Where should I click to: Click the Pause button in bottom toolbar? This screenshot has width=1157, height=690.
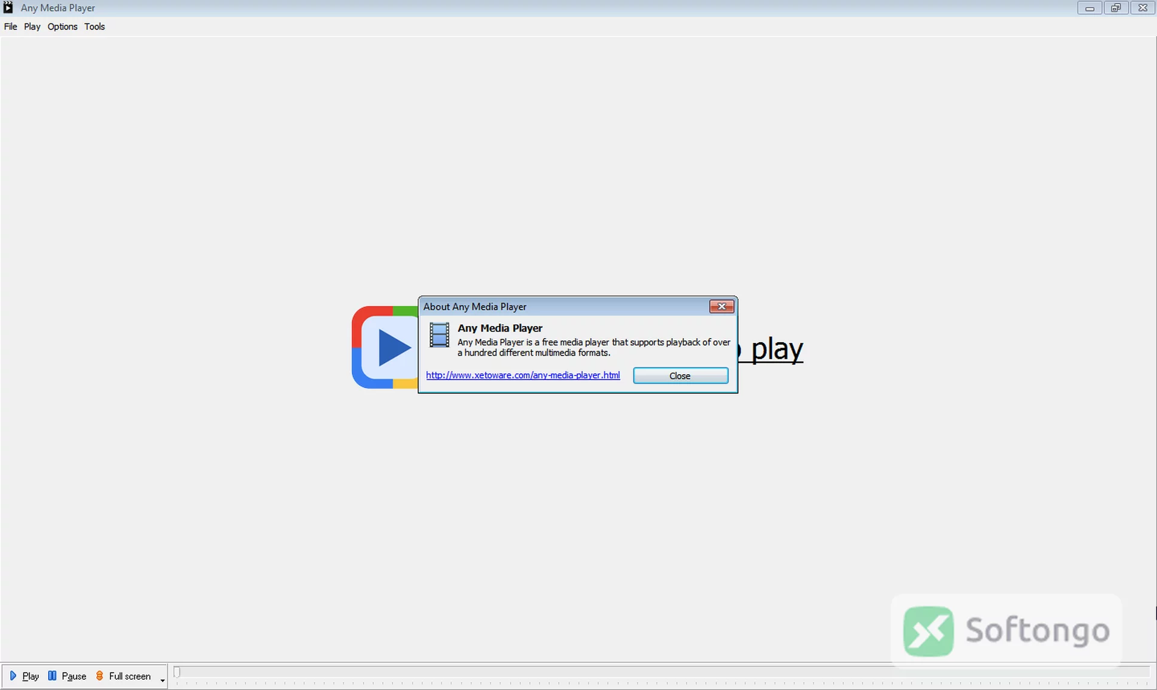(67, 676)
